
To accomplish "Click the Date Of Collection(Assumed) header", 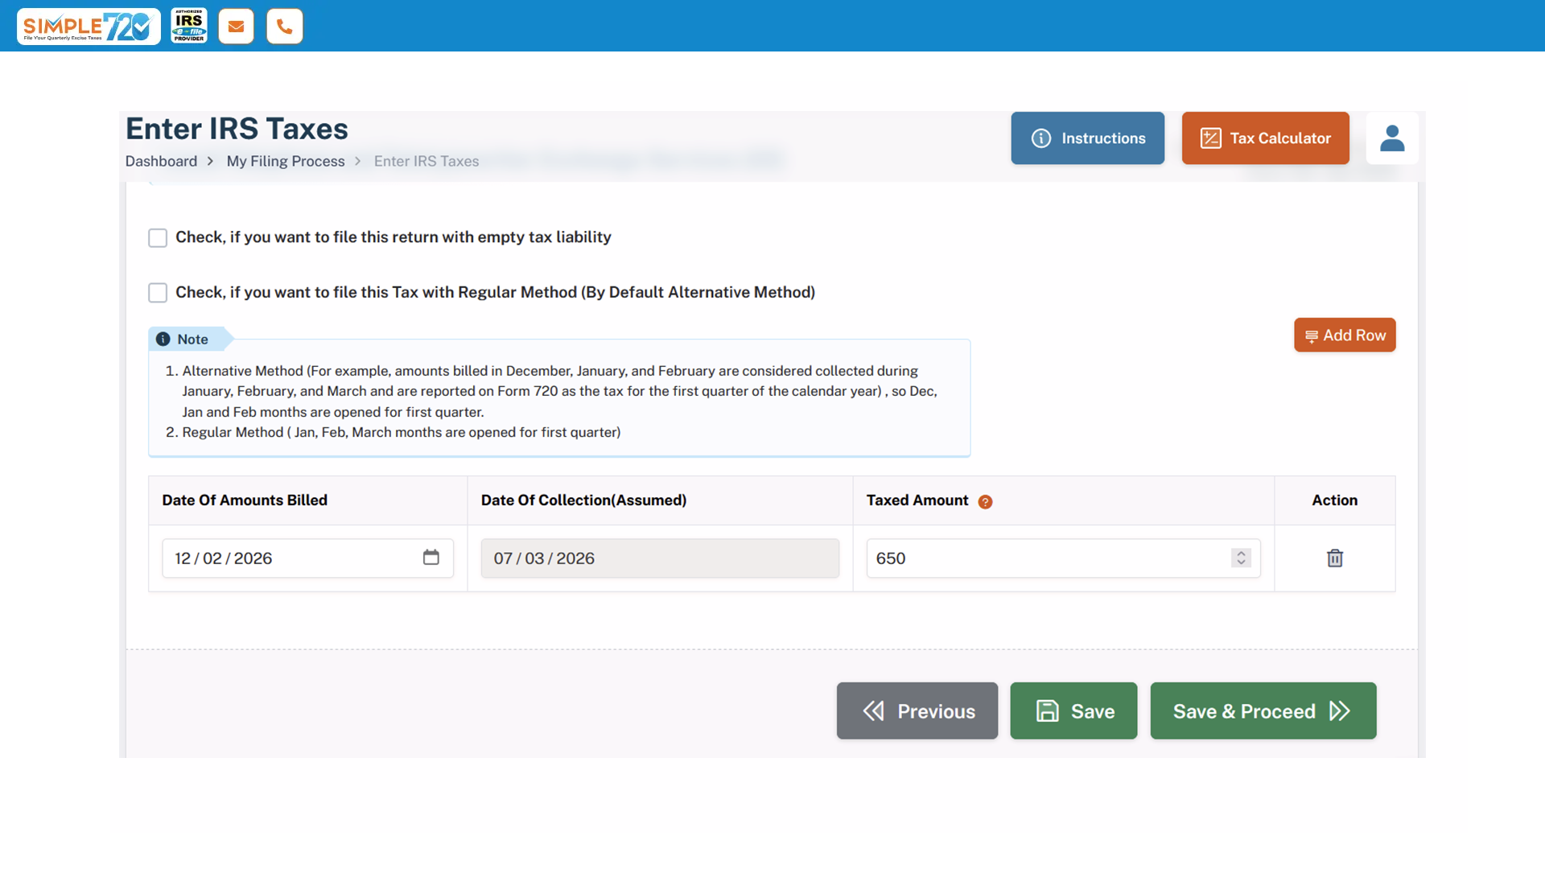I will click(583, 500).
